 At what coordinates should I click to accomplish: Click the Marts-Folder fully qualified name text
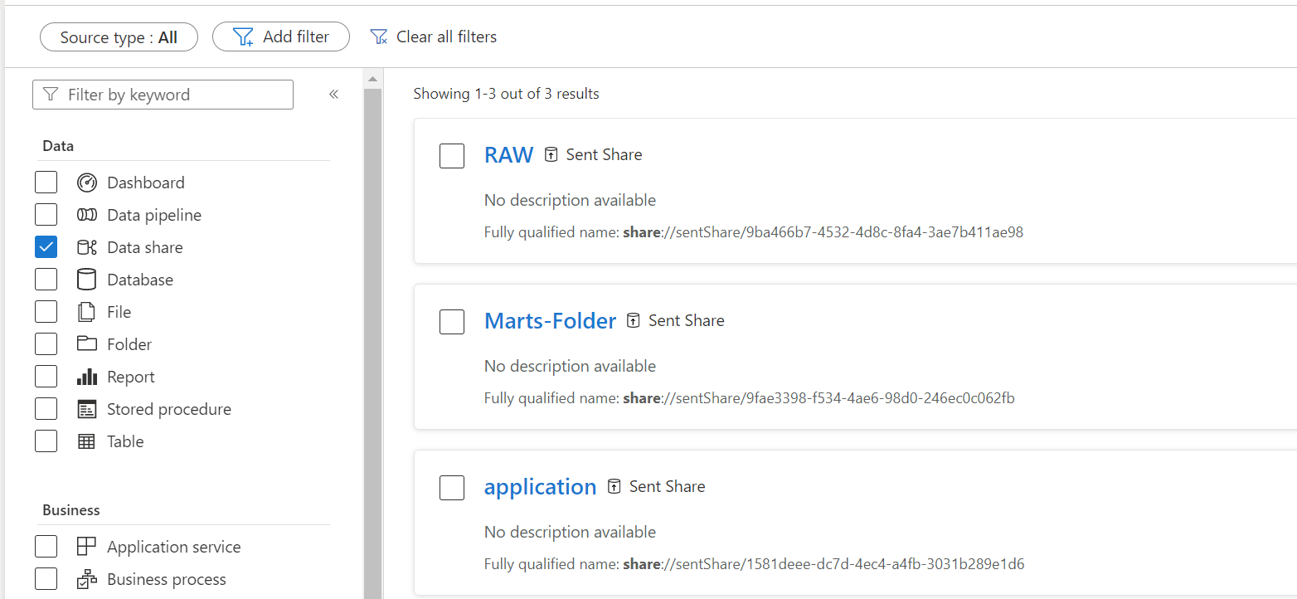tap(750, 398)
